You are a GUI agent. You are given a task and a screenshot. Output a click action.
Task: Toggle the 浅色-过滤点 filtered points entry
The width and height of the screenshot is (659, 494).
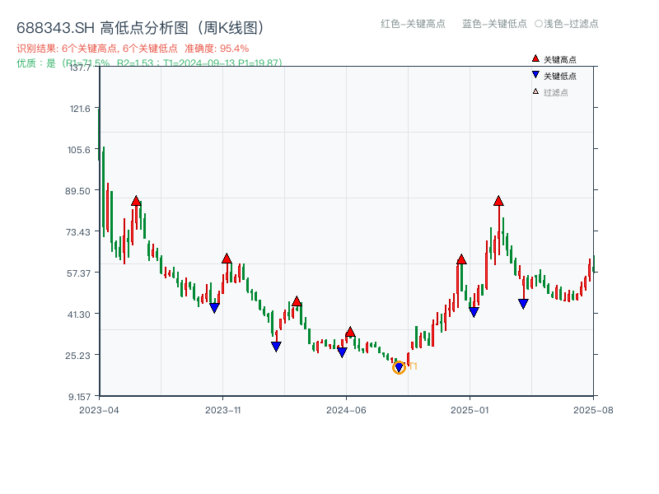[x=571, y=25]
